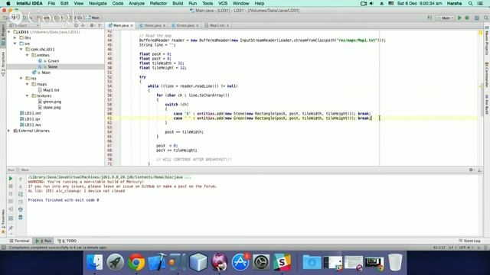Click the Make Project build icon
The width and height of the screenshot is (490, 275).
430,18
